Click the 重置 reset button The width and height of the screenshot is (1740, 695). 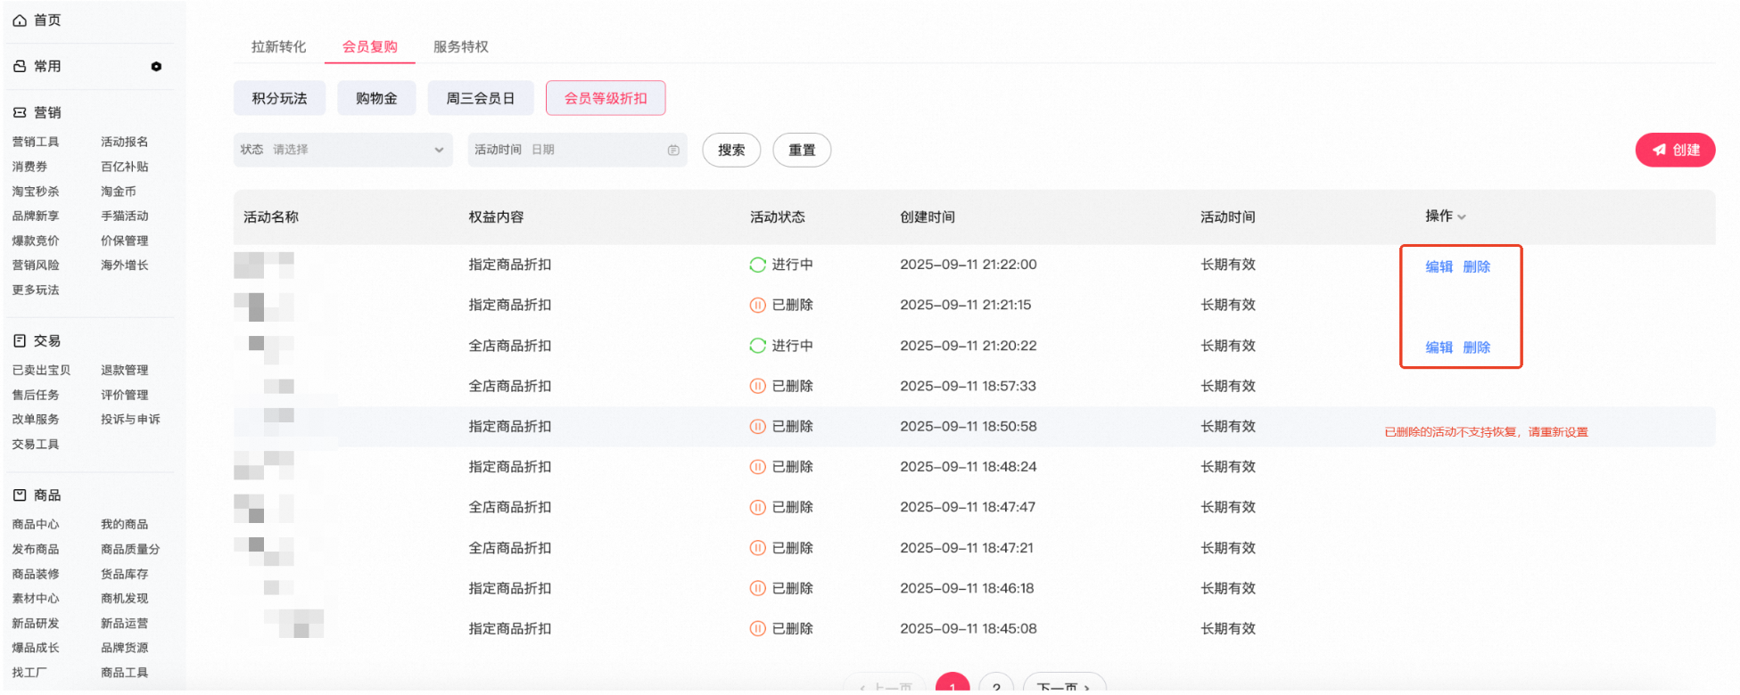coord(802,150)
